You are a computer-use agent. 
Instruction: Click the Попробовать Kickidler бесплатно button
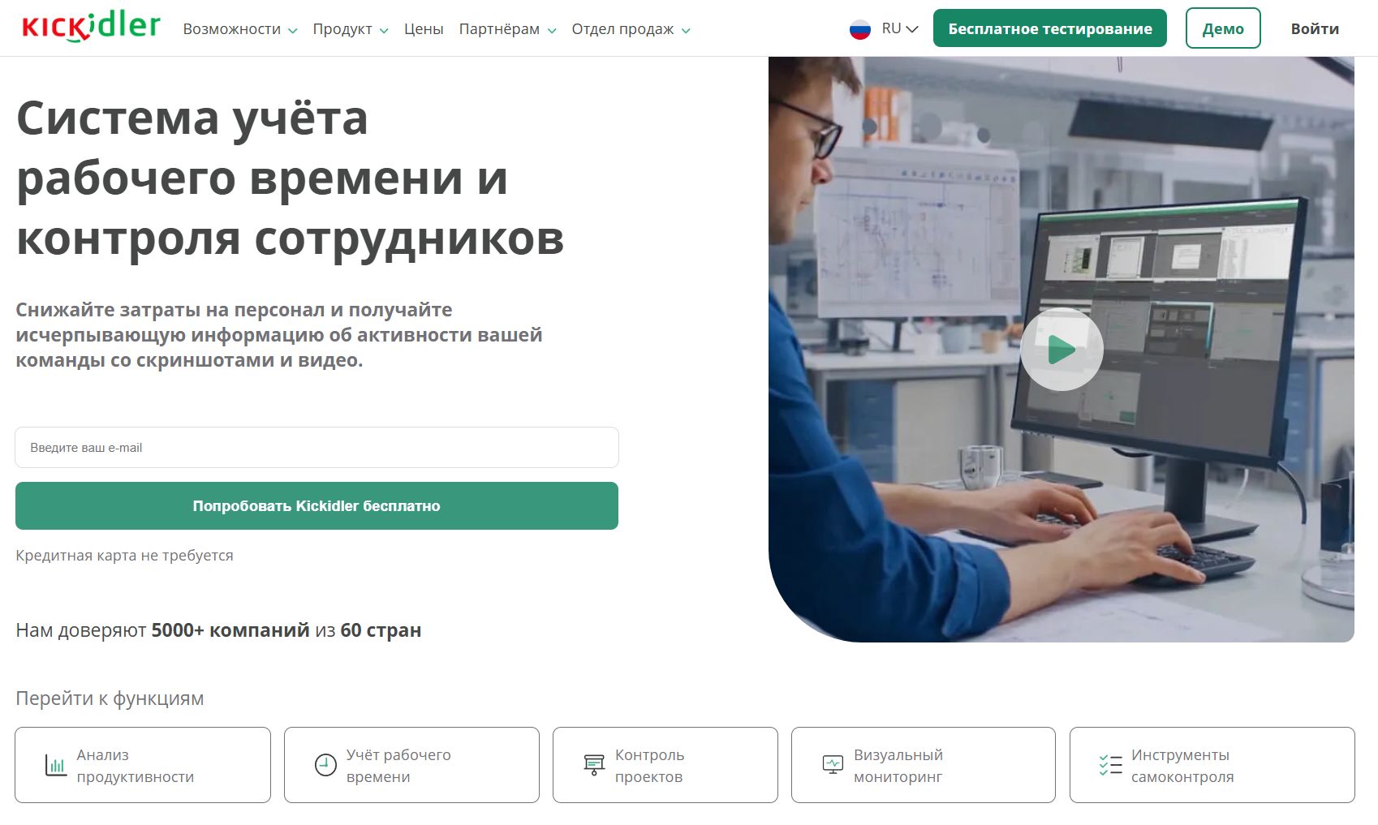click(317, 506)
